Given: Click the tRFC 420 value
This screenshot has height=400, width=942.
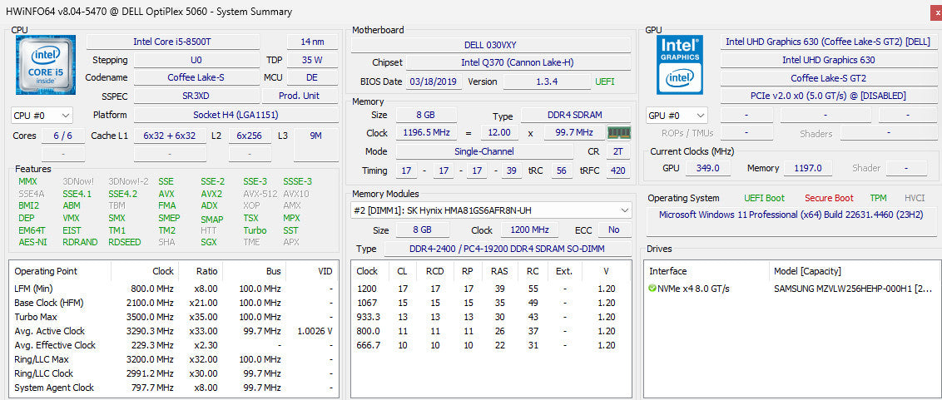Looking at the screenshot, I should click(x=617, y=170).
